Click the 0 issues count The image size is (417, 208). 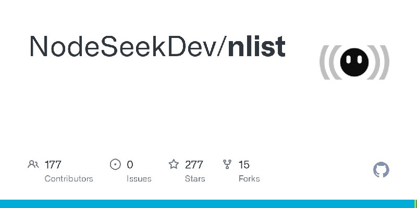130,165
